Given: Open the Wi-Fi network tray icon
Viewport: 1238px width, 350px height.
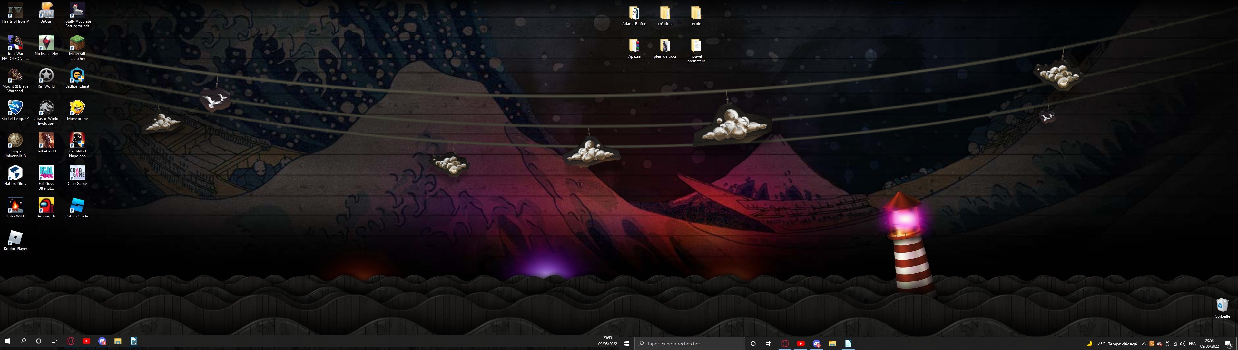Looking at the screenshot, I should [1175, 344].
